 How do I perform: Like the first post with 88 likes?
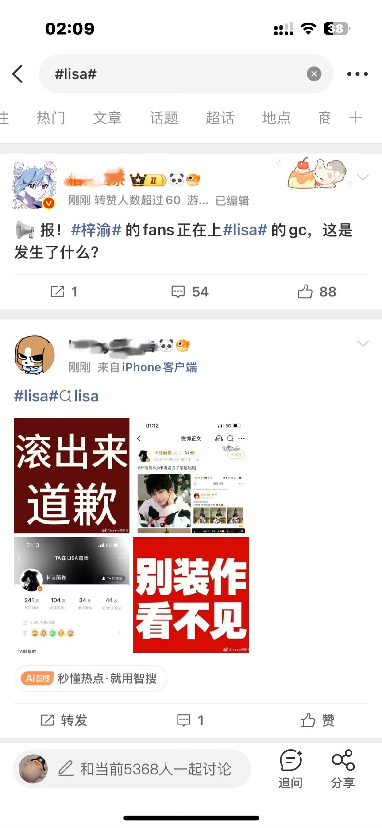click(317, 292)
